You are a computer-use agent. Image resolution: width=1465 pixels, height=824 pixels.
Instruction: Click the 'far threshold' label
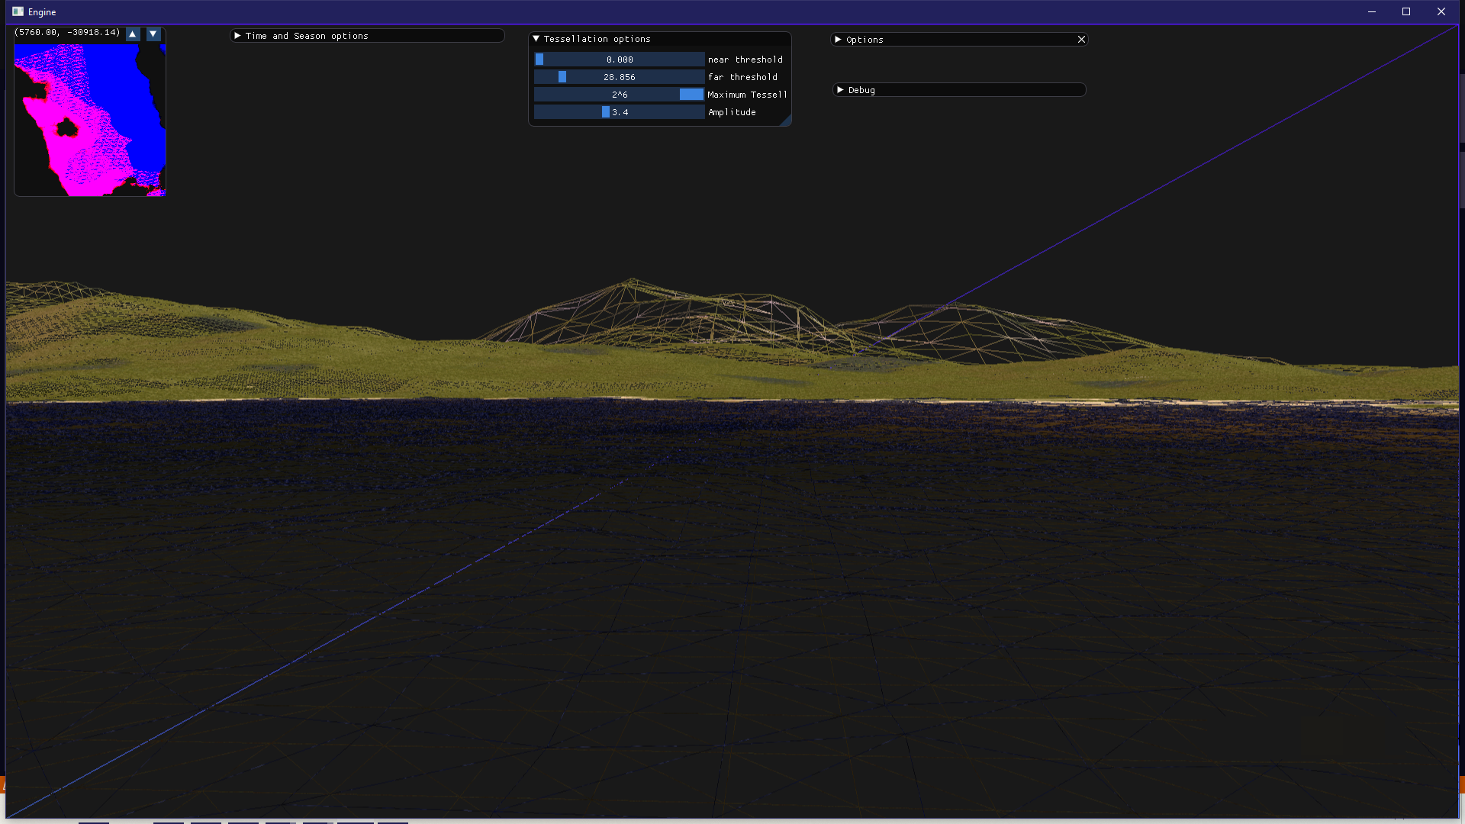tap(742, 77)
